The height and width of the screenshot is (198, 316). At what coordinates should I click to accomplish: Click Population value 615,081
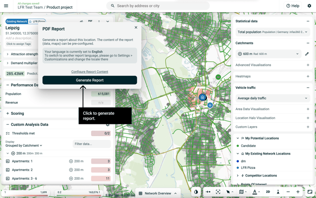[101, 94]
